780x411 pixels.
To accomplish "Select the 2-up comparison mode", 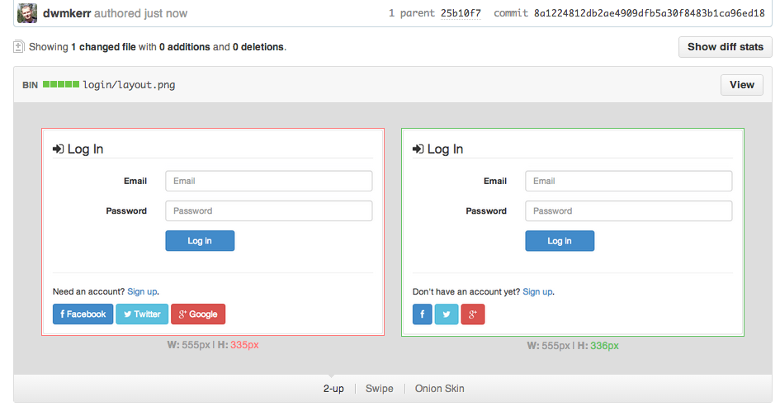I will 333,389.
